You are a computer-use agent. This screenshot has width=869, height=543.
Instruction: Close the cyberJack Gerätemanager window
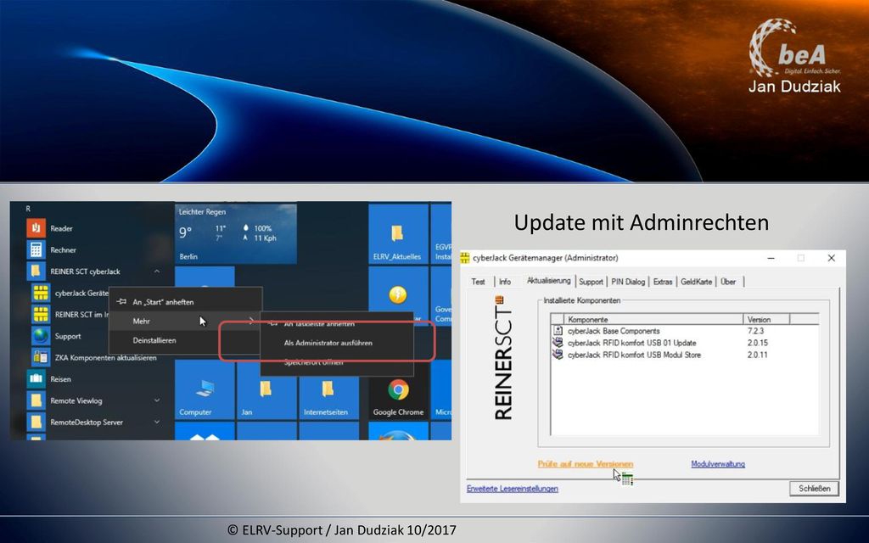[x=831, y=258]
